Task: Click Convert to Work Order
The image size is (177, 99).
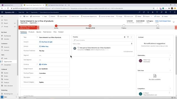Action: (106, 16)
